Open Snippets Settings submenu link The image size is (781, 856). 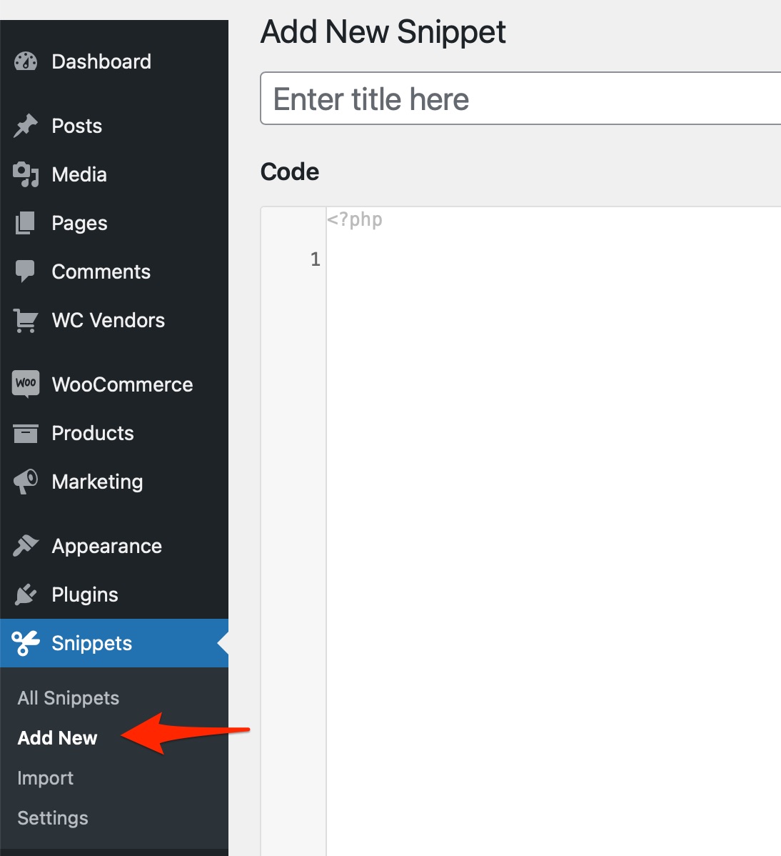[53, 818]
